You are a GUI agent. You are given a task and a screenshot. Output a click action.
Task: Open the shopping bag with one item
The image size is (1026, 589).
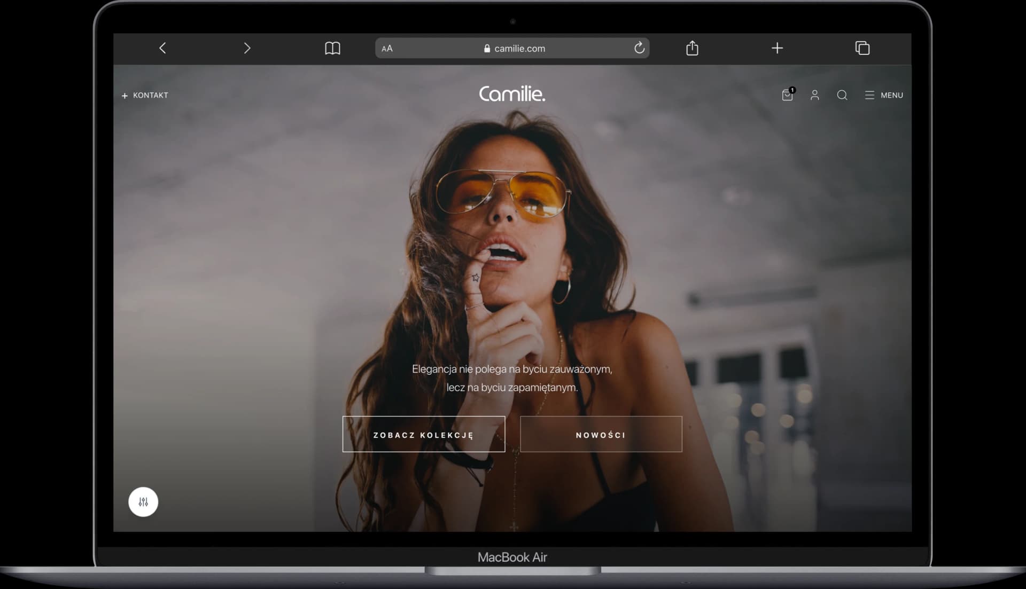787,95
